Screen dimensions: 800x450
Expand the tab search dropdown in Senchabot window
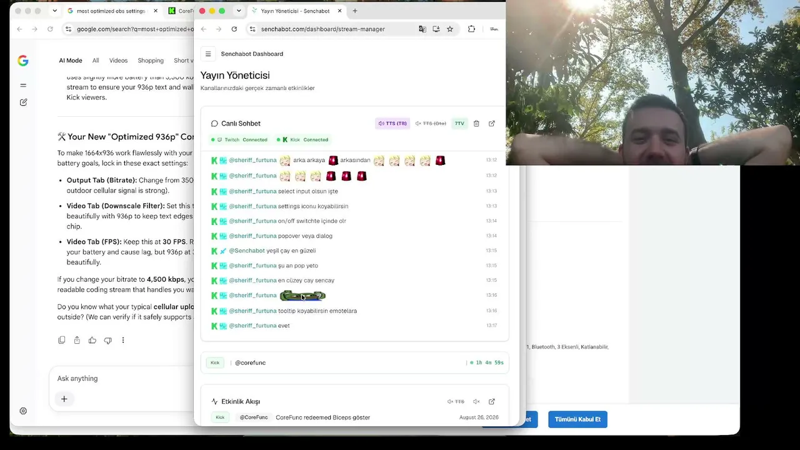pos(239,11)
